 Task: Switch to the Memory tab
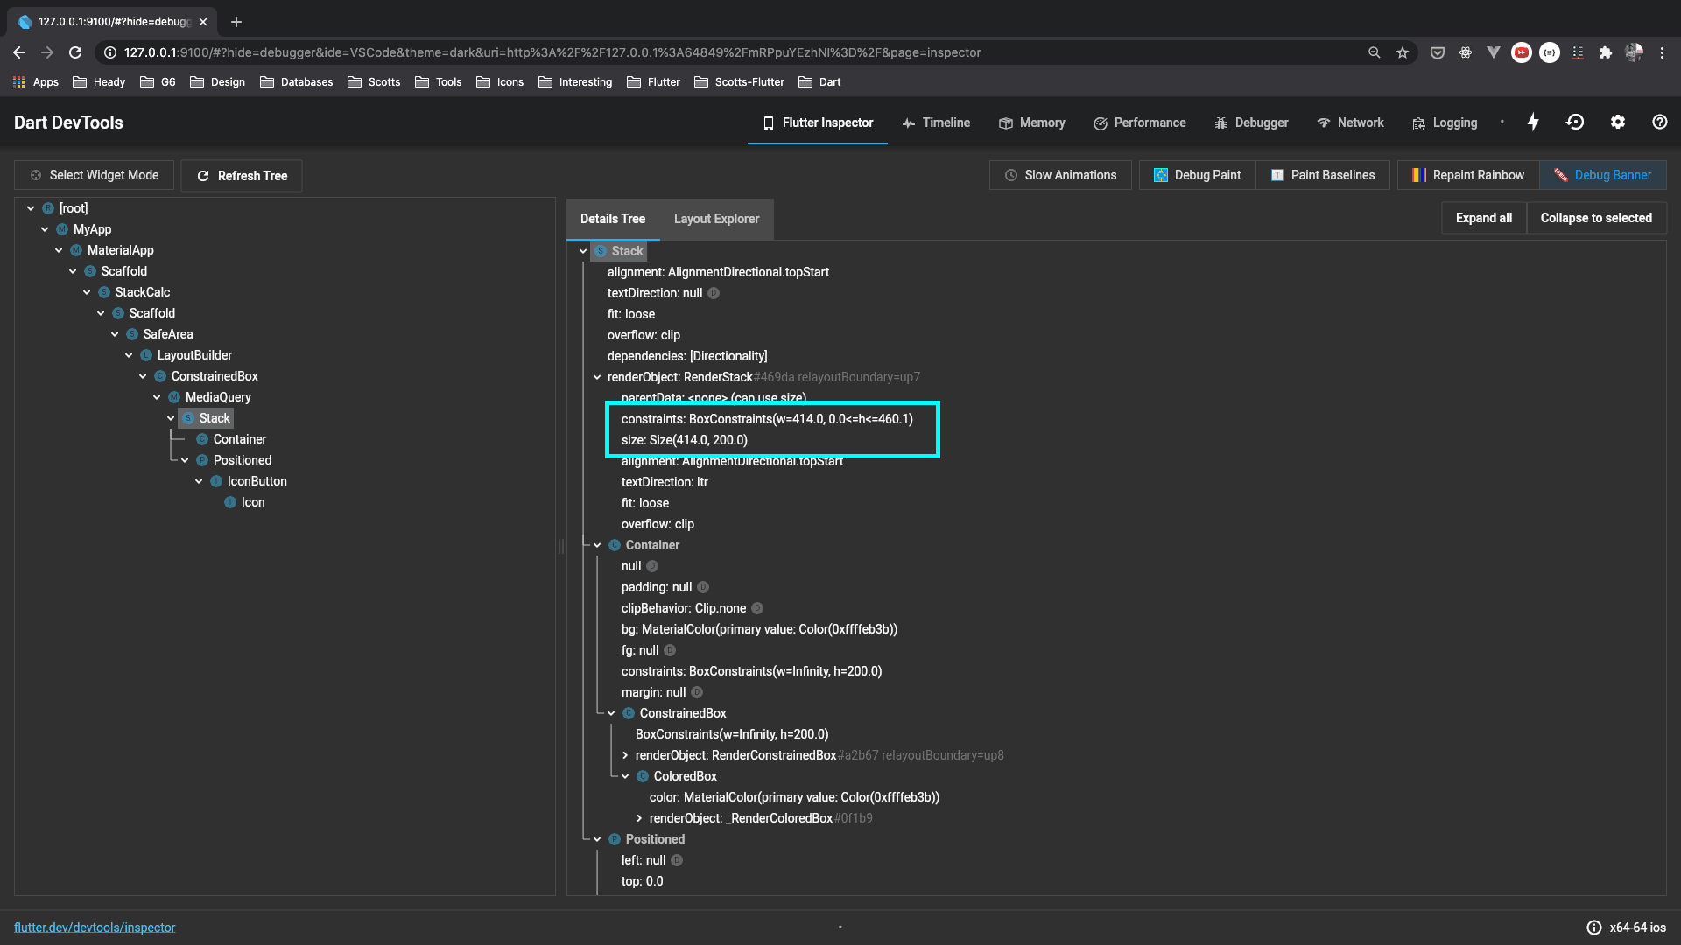(x=1032, y=122)
